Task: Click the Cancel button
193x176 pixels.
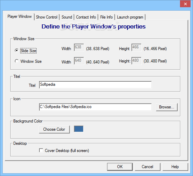Action: click(147, 167)
